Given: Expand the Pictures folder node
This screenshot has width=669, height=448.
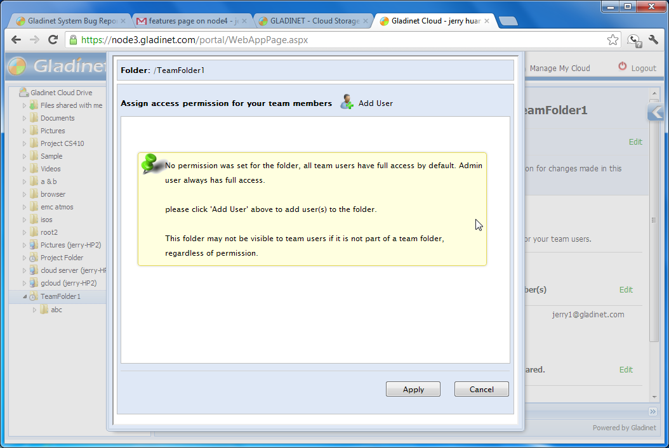Looking at the screenshot, I should pos(24,131).
